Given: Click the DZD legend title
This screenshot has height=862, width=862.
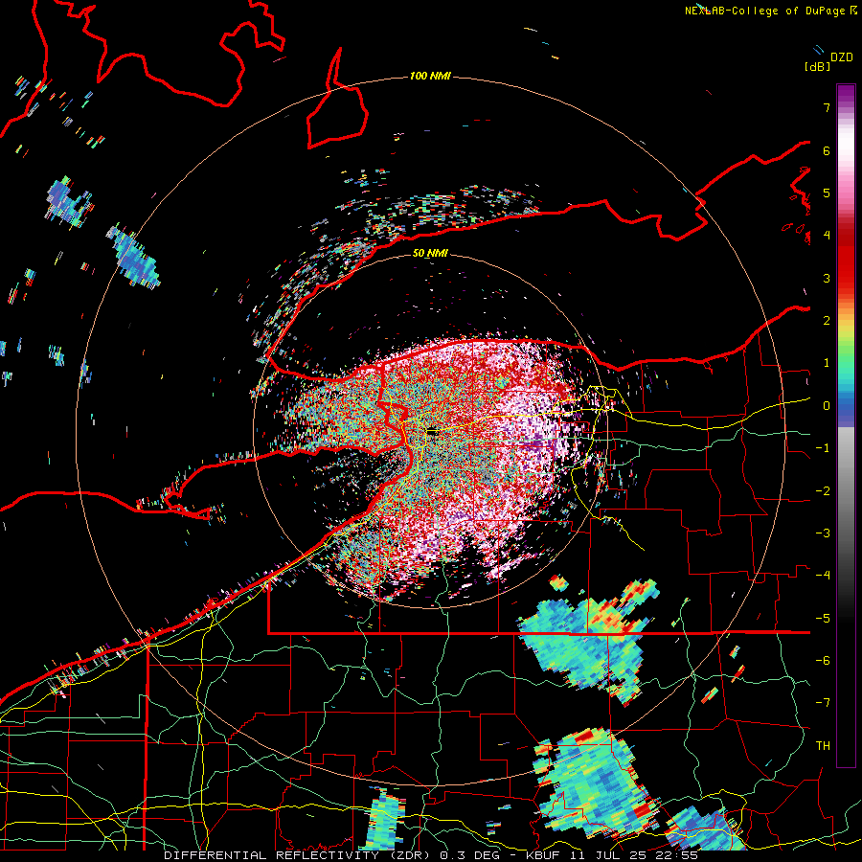Looking at the screenshot, I should click(842, 57).
